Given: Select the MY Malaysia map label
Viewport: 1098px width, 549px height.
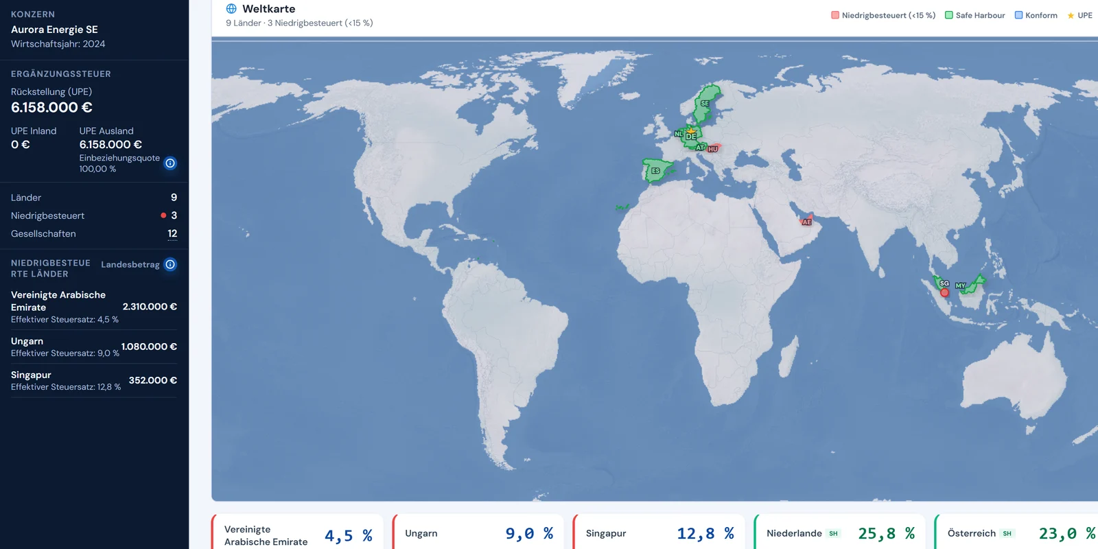Looking at the screenshot, I should [x=960, y=285].
